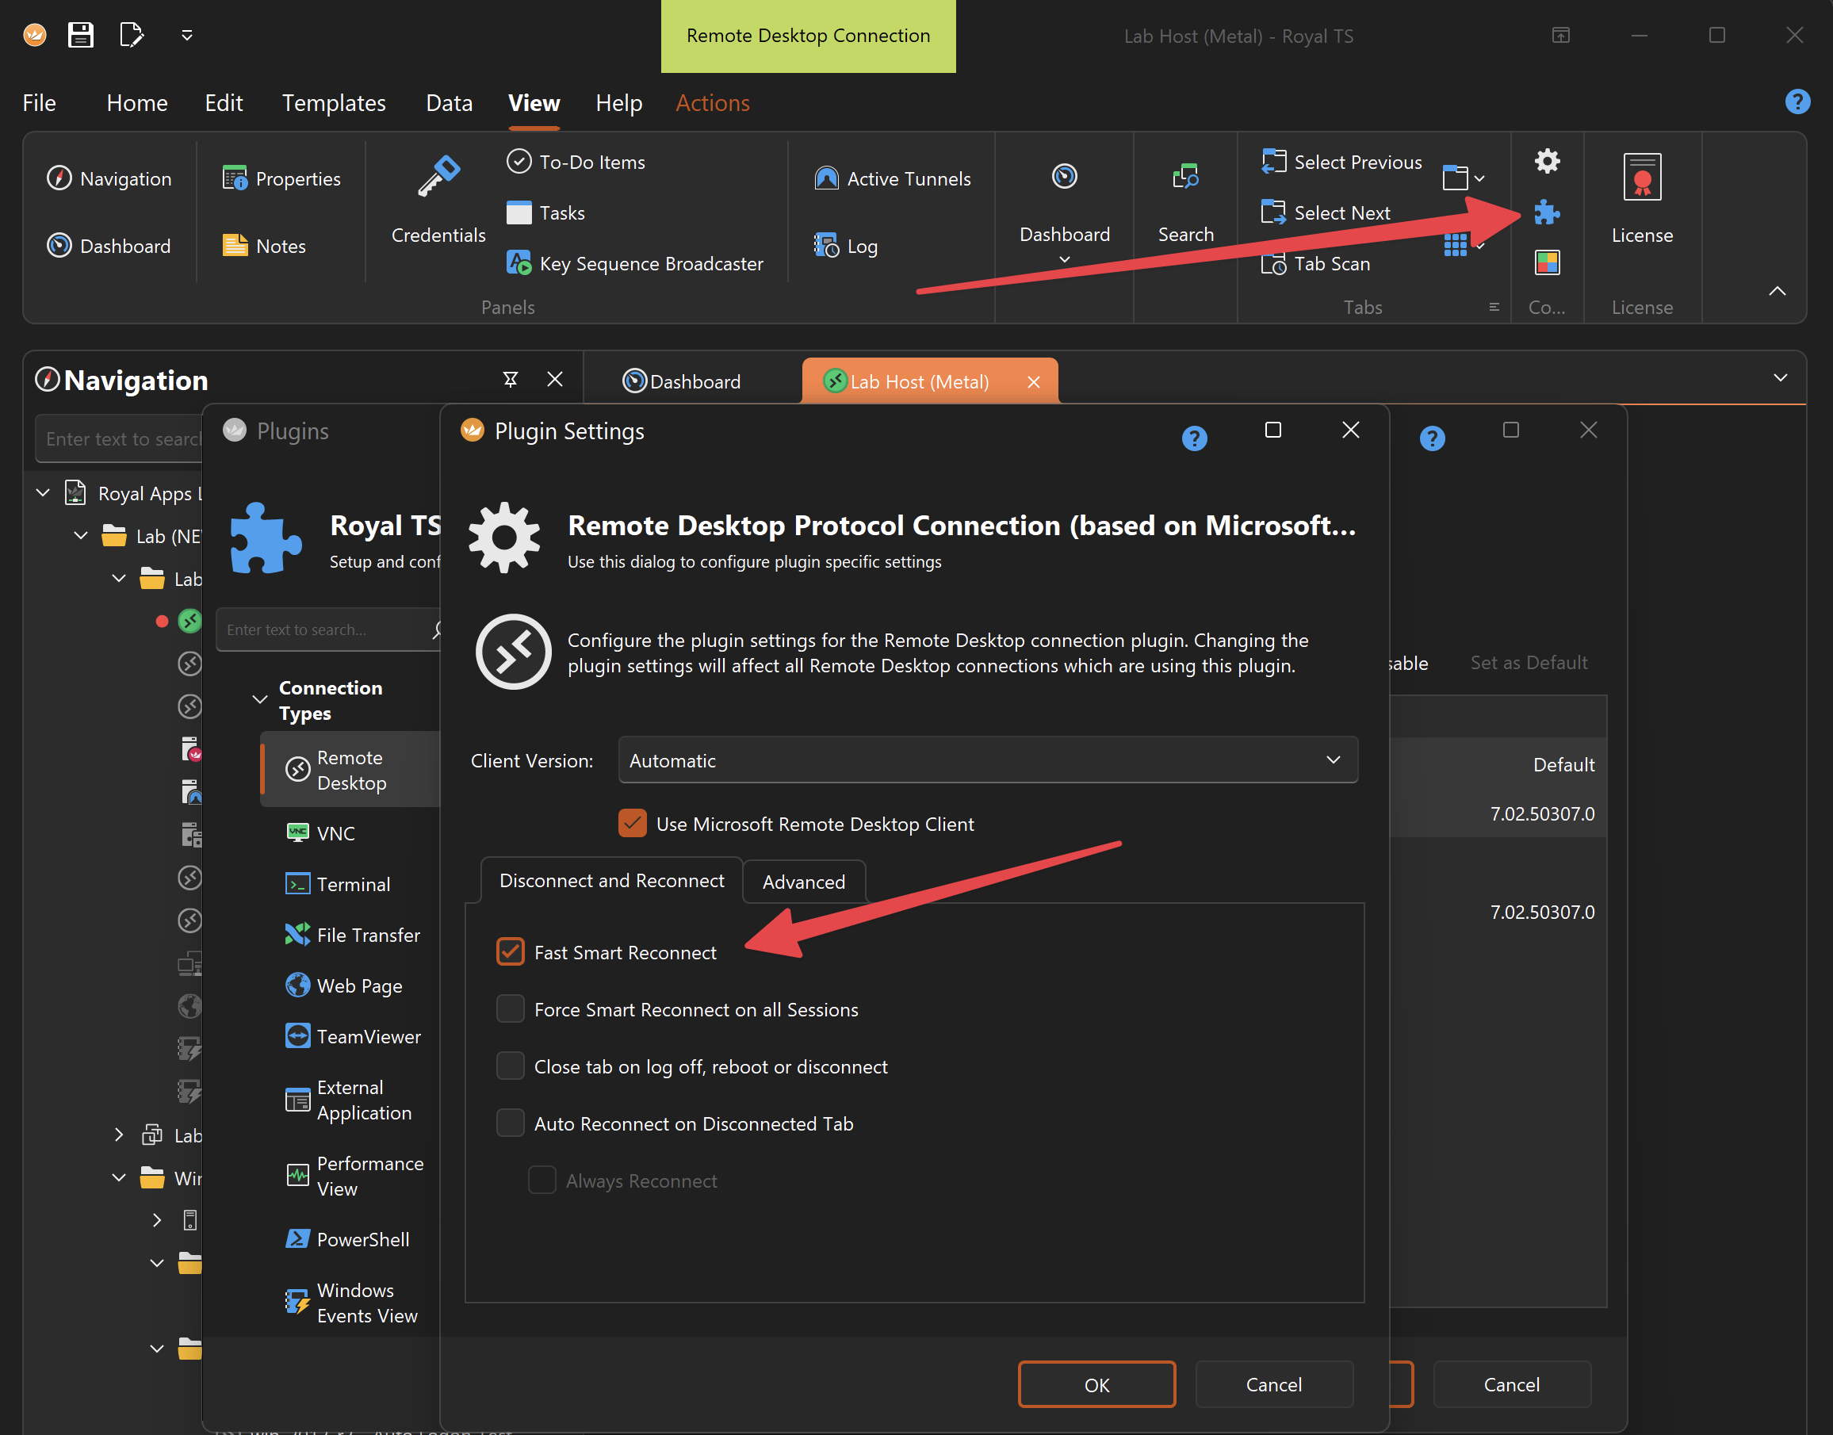This screenshot has height=1435, width=1833.
Task: Show the Active Tunnels panel
Action: point(892,178)
